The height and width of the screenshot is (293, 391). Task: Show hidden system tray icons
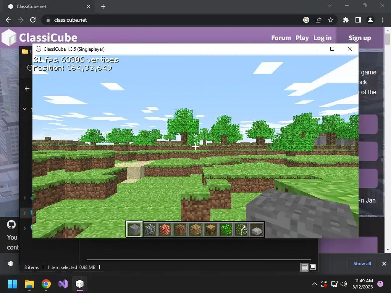315,284
